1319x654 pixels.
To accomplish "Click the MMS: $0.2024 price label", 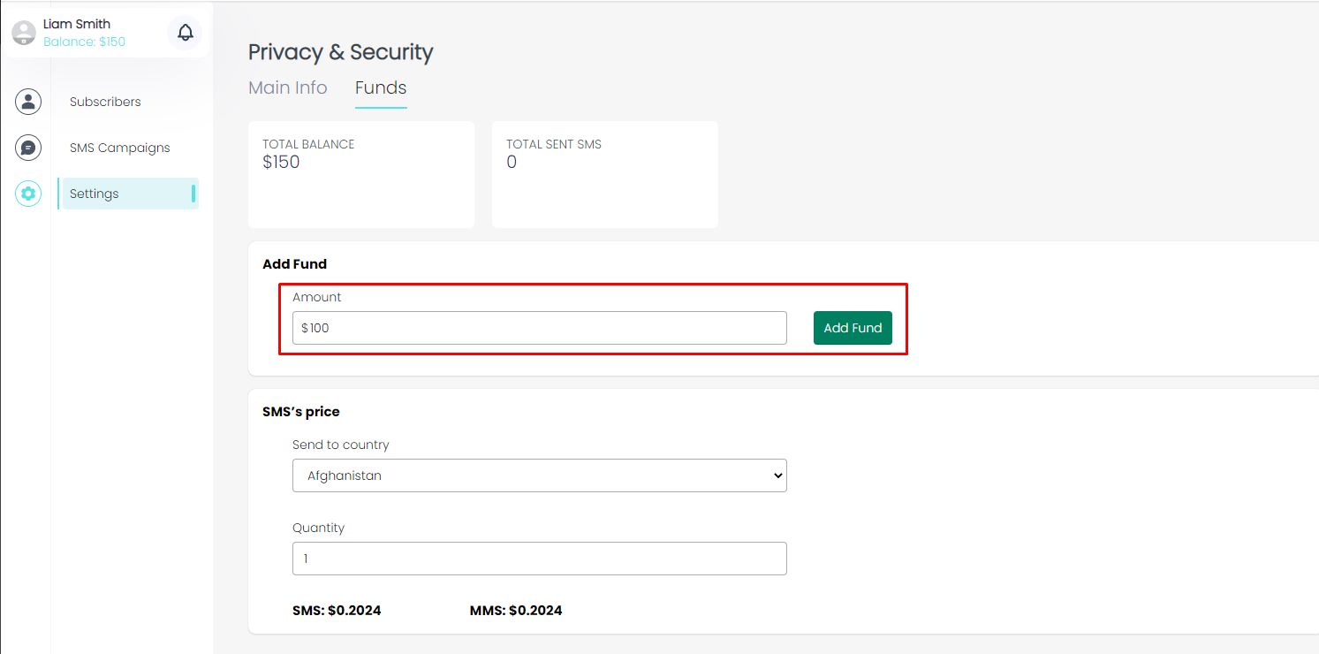I will coord(515,611).
